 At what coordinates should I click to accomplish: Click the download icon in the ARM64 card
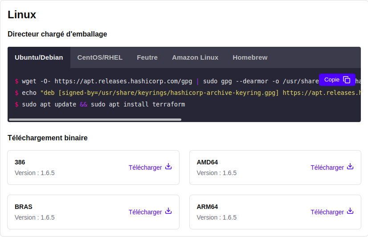350,211
